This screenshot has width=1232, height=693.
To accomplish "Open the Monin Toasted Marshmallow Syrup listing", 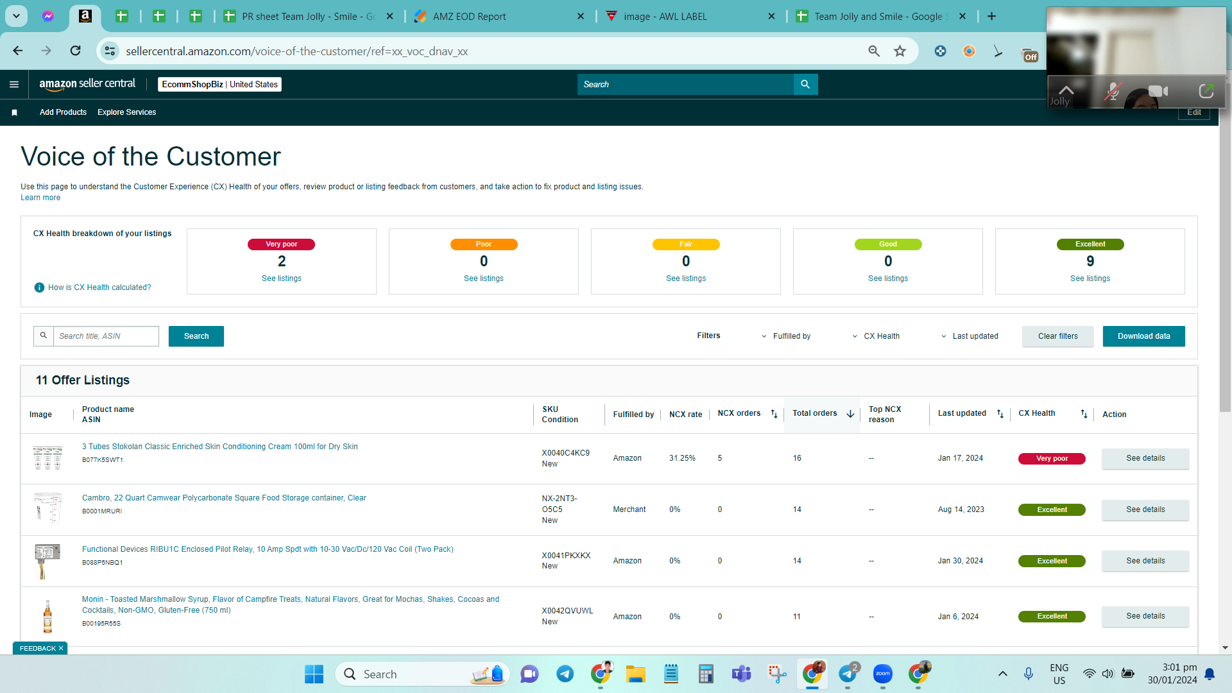I will pos(291,604).
